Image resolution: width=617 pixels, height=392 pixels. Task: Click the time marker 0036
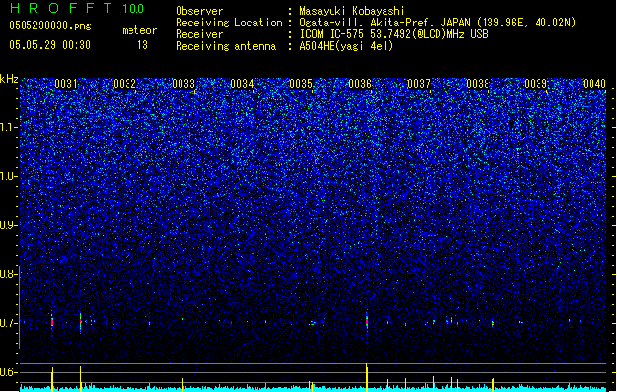360,84
